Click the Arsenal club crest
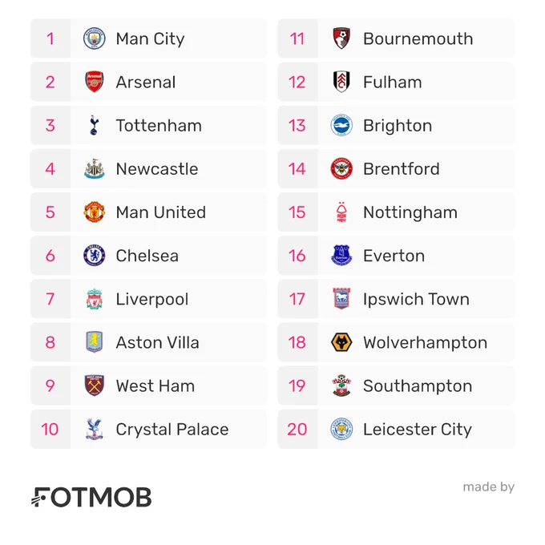The image size is (545, 545). click(95, 82)
